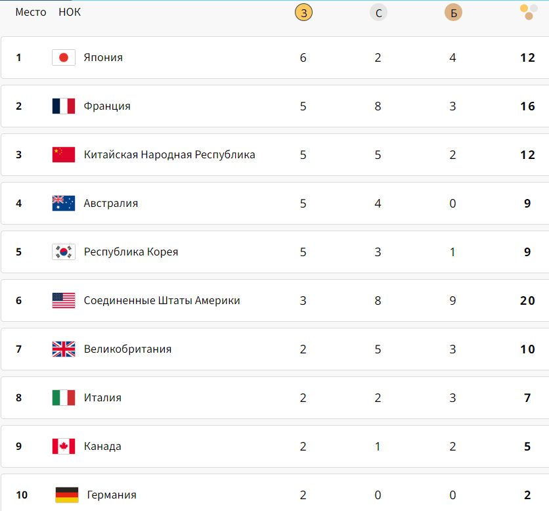This screenshot has height=511, width=549.
Task: Click the Japan flag icon
Action: click(x=64, y=58)
